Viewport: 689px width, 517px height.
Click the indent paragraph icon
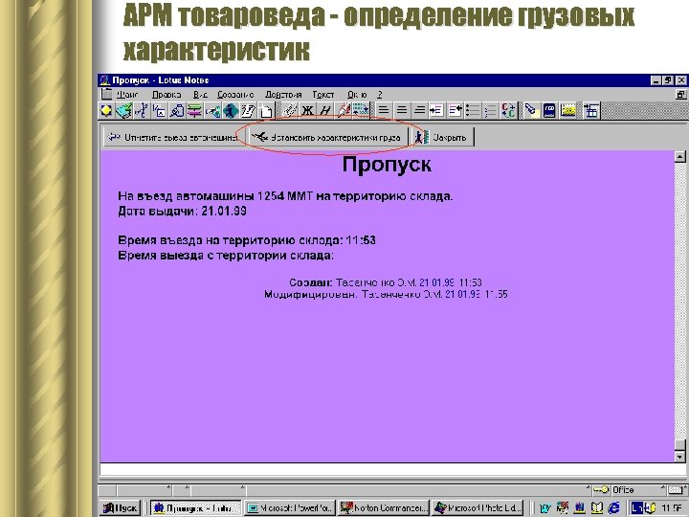tap(436, 110)
